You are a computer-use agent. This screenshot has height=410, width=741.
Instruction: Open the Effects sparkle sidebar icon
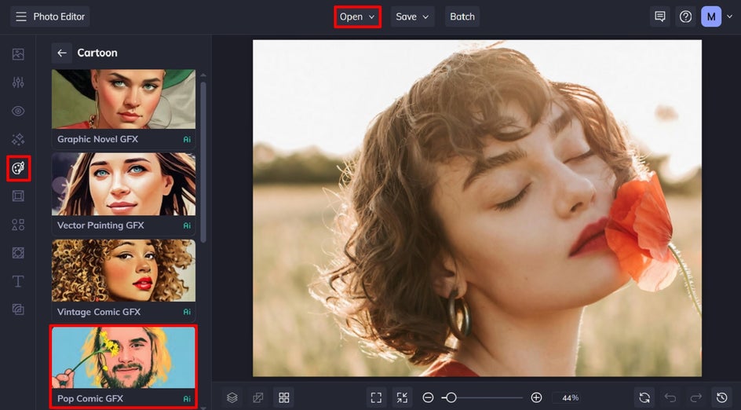[x=18, y=139]
